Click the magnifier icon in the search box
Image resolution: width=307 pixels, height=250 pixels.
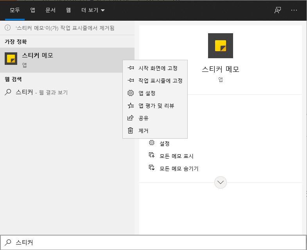8,242
